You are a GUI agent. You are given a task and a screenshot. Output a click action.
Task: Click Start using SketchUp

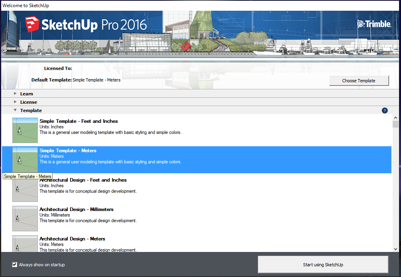point(323,265)
